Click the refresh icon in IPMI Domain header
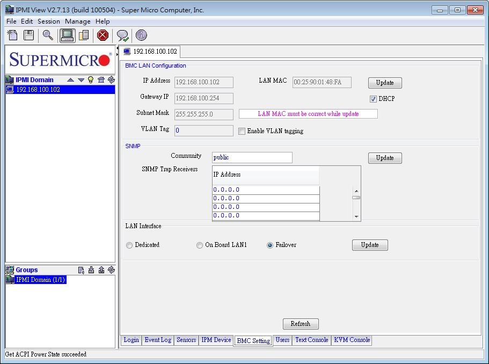The height and width of the screenshot is (364, 489). tap(111, 79)
